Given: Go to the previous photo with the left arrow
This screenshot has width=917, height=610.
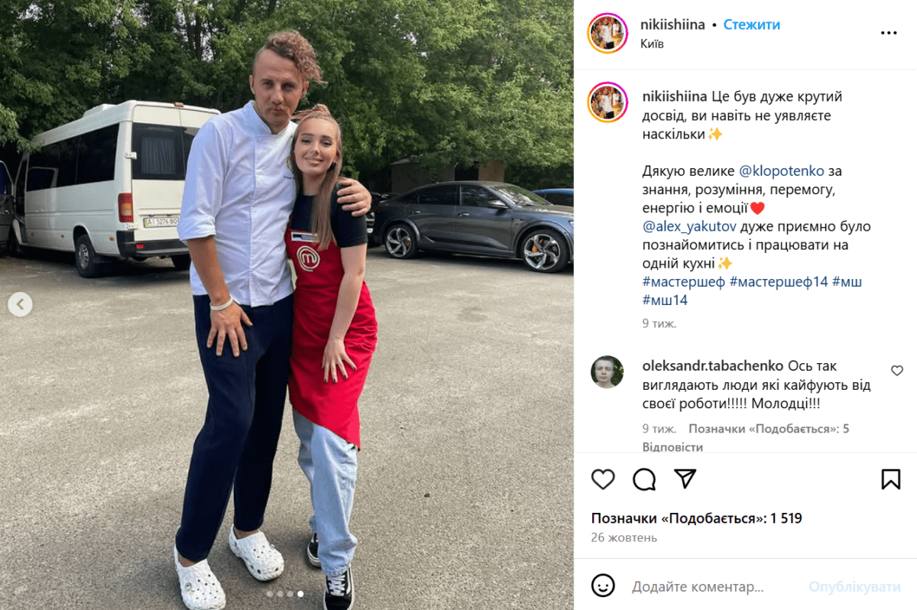Looking at the screenshot, I should pos(20,305).
